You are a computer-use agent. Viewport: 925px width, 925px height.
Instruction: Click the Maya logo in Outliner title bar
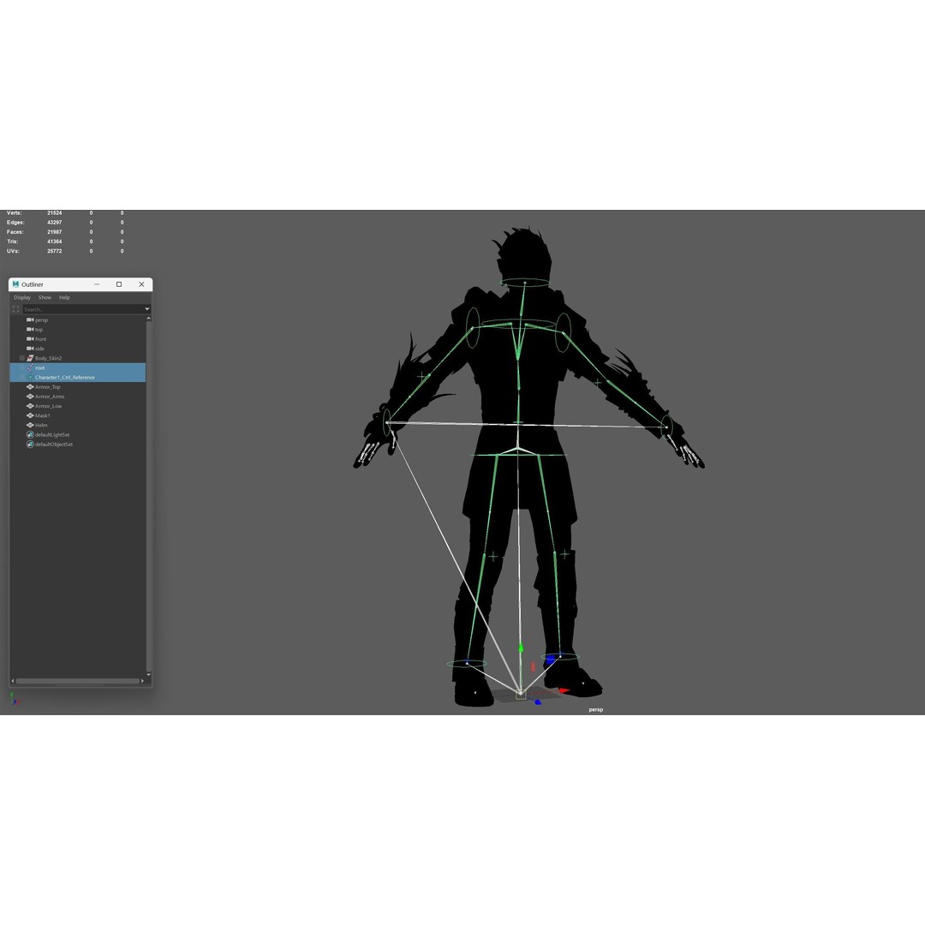[15, 284]
